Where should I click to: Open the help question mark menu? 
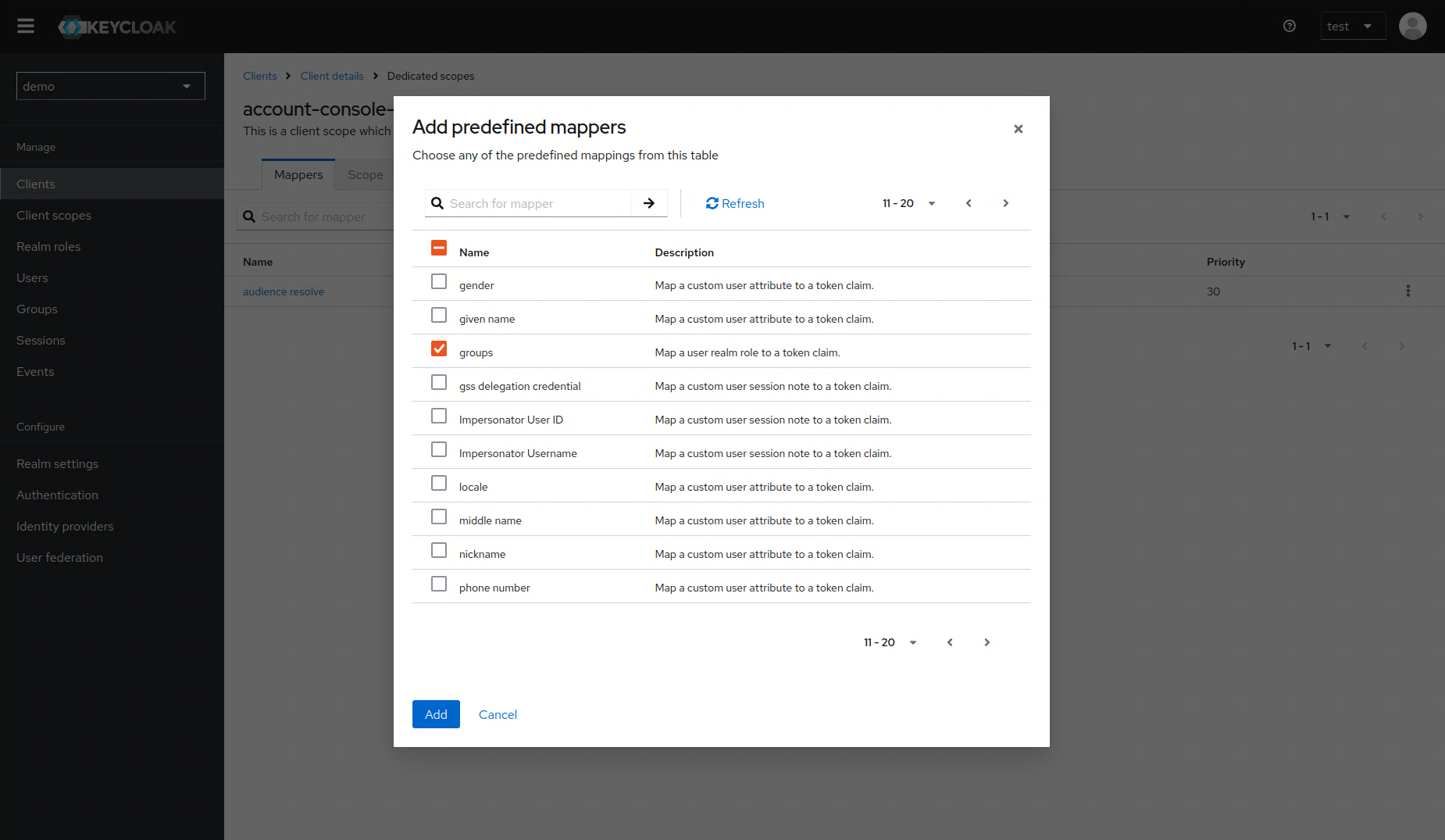pyautogui.click(x=1289, y=26)
